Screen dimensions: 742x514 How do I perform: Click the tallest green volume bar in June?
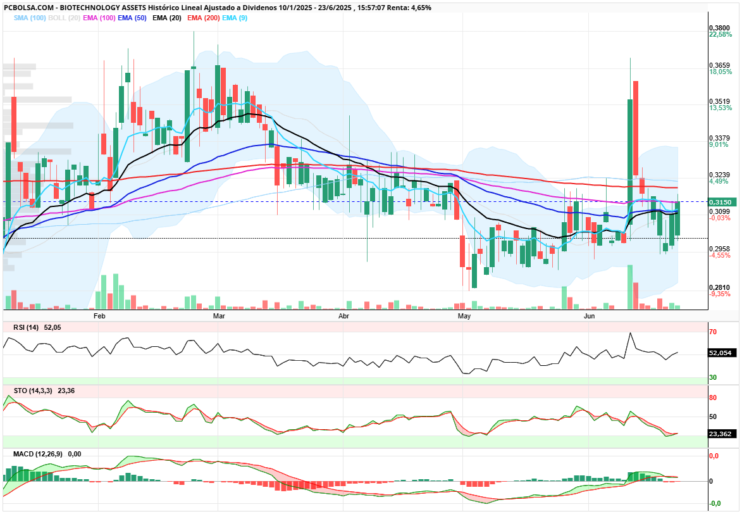coord(630,287)
